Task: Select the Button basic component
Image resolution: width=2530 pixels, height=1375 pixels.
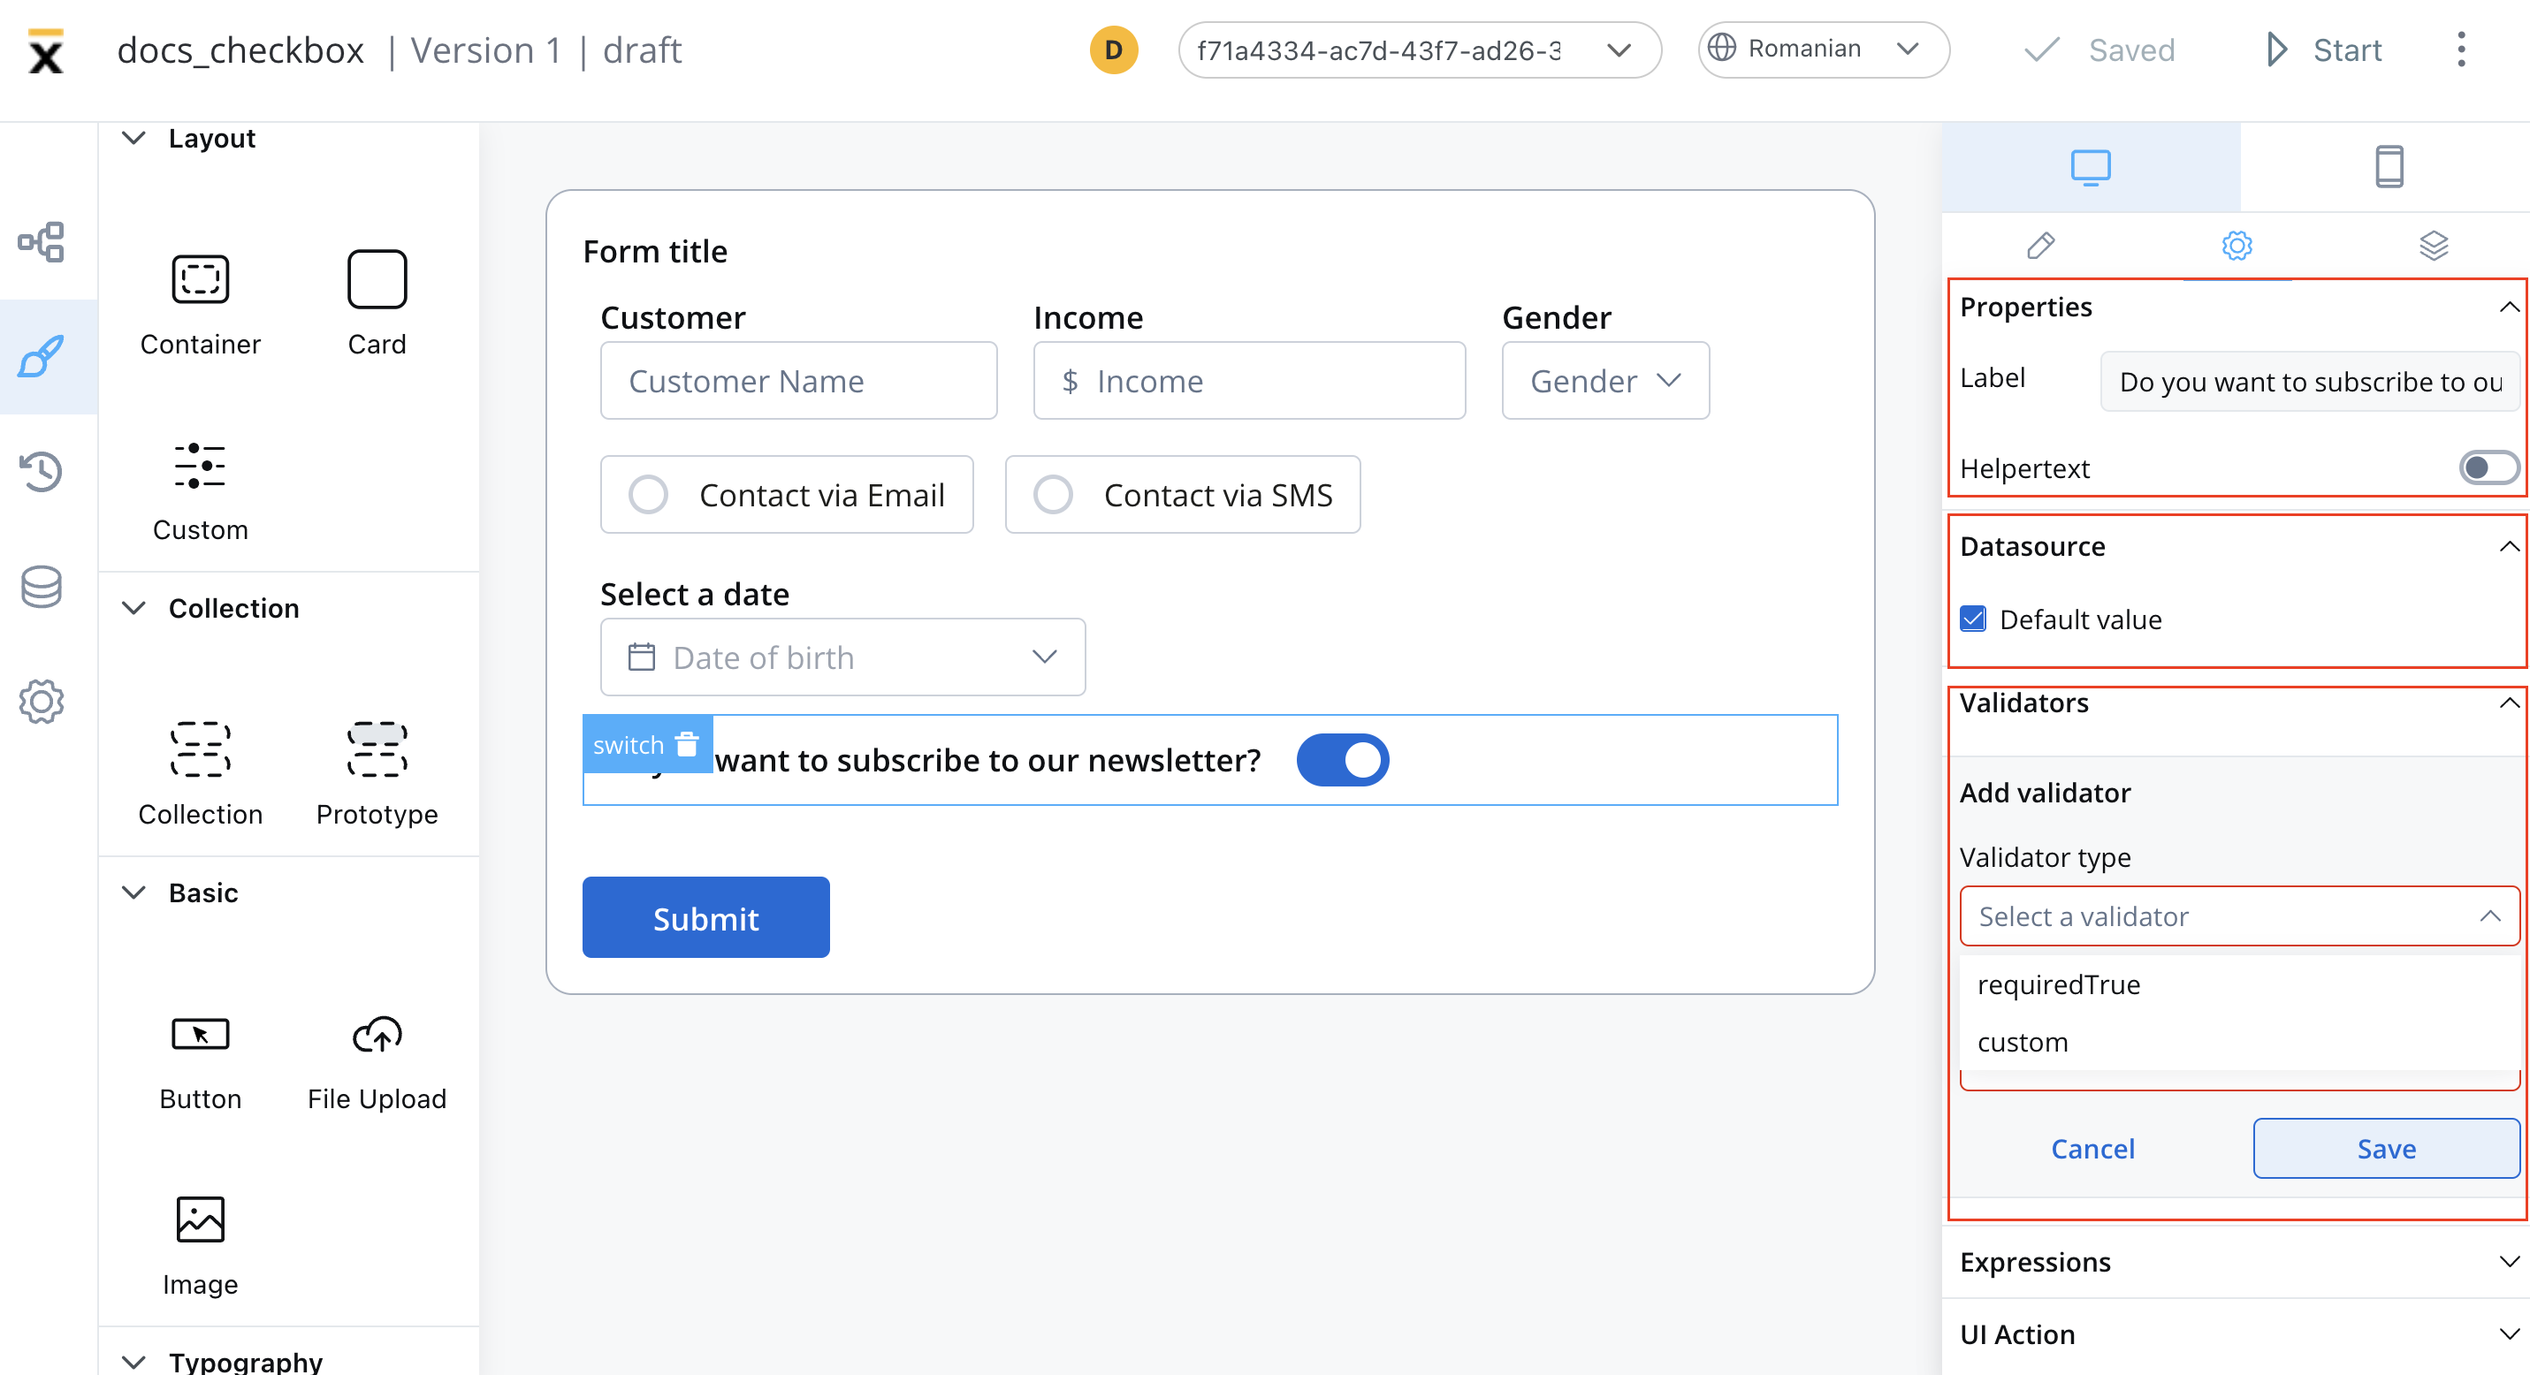Action: pos(201,1064)
